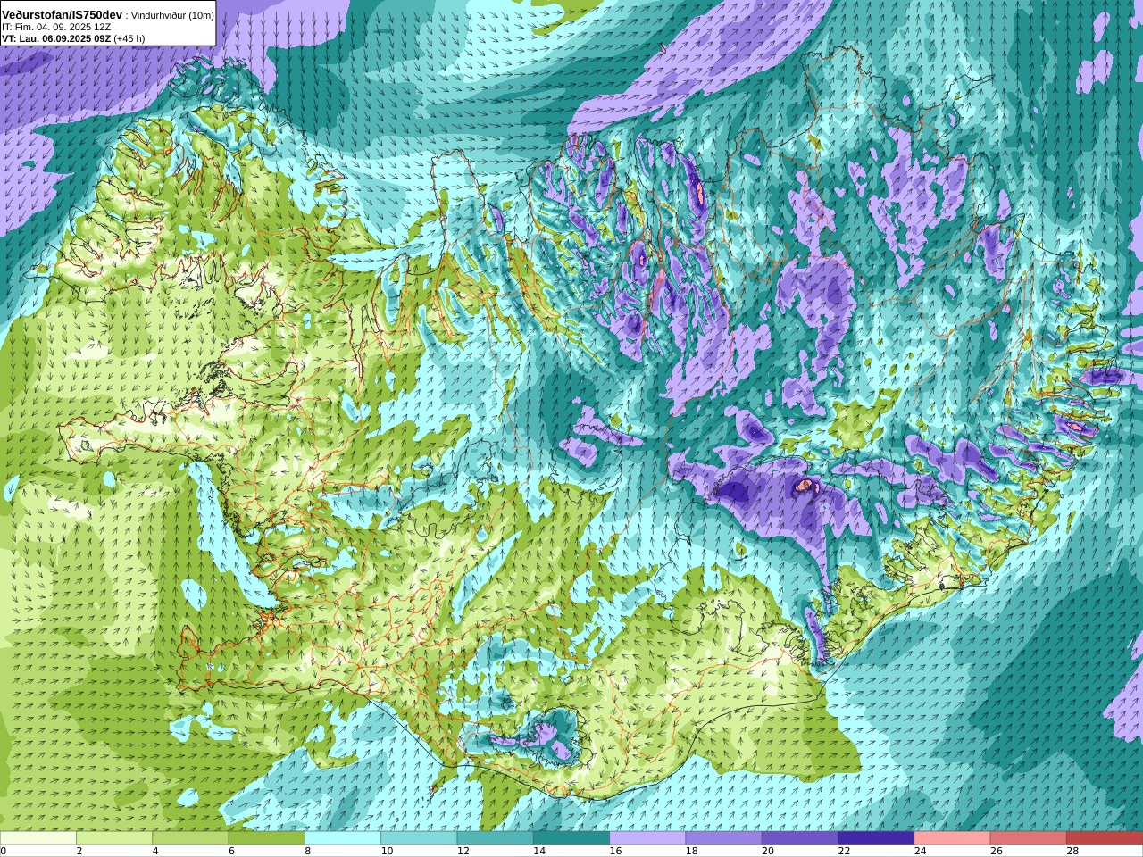Pick the 12–14 teal legend swatch

point(496,838)
